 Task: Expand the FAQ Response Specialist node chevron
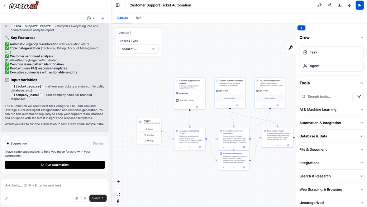(x=263, y=105)
